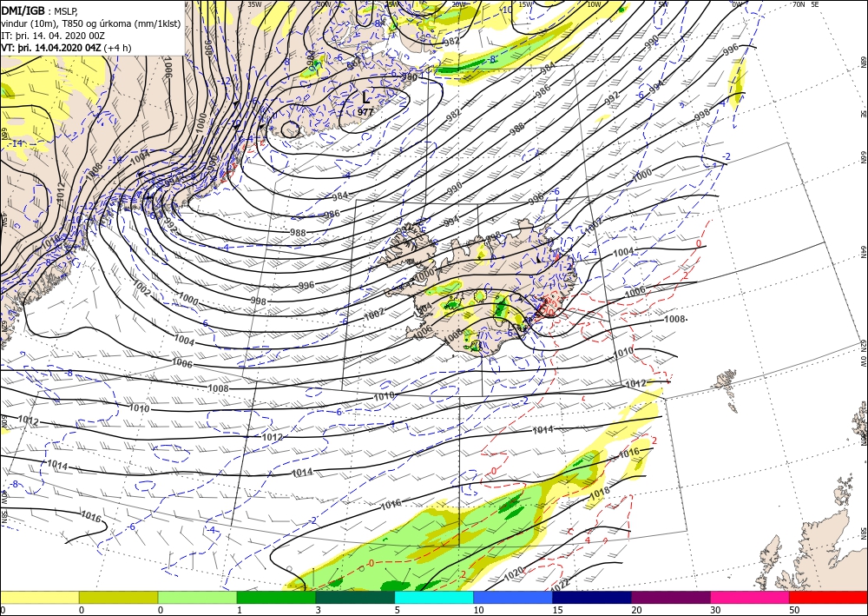Click the legend value '50' label
The height and width of the screenshot is (616, 868).
tap(794, 610)
